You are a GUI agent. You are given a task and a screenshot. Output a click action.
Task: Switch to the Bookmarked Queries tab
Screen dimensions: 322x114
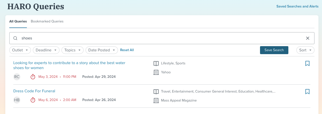(x=47, y=21)
